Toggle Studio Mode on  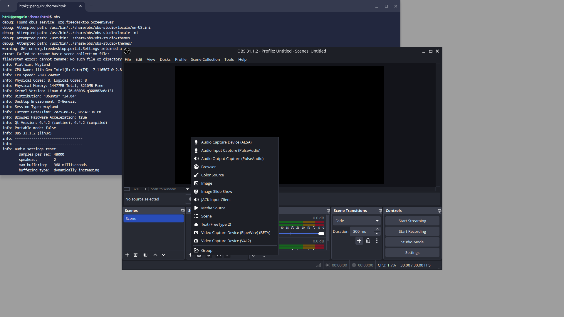point(412,242)
